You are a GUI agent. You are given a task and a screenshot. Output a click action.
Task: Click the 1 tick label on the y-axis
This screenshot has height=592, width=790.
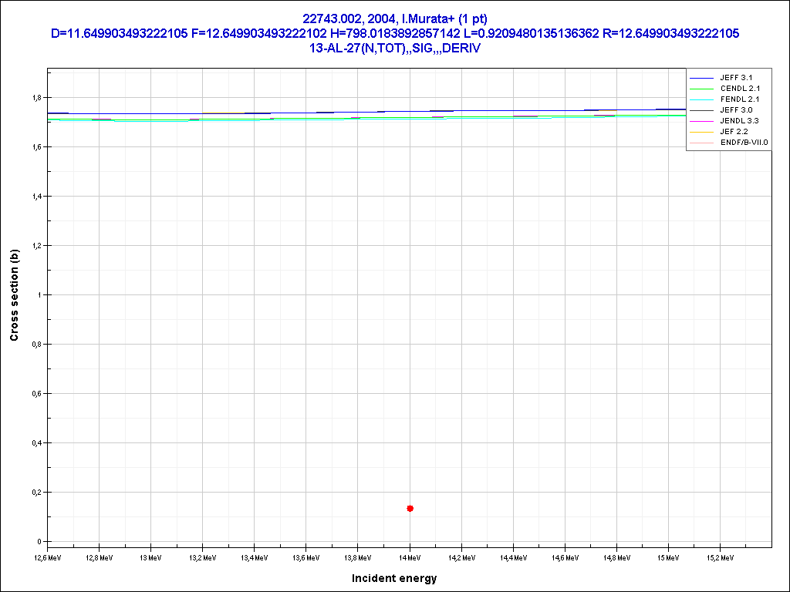coord(40,295)
